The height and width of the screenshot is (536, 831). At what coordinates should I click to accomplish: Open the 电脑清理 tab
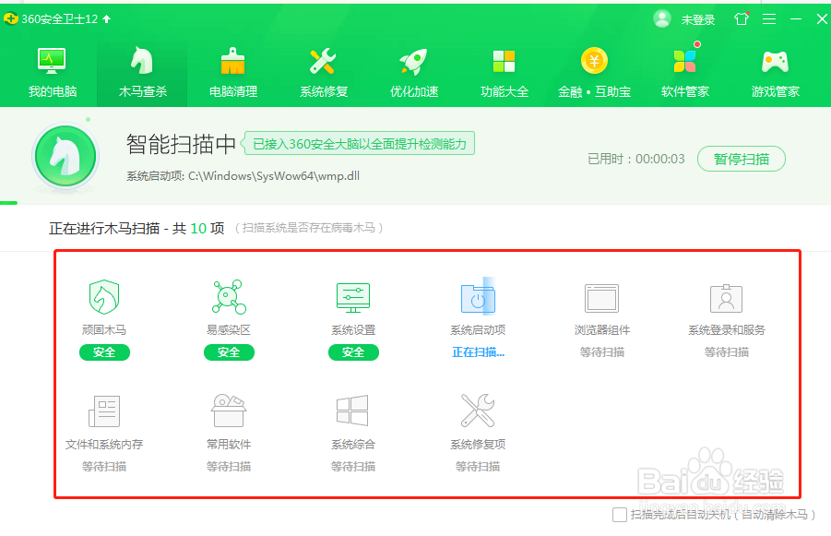pyautogui.click(x=232, y=73)
